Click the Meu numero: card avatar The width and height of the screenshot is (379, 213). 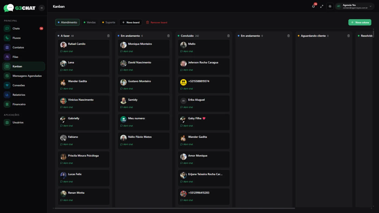(x=123, y=119)
